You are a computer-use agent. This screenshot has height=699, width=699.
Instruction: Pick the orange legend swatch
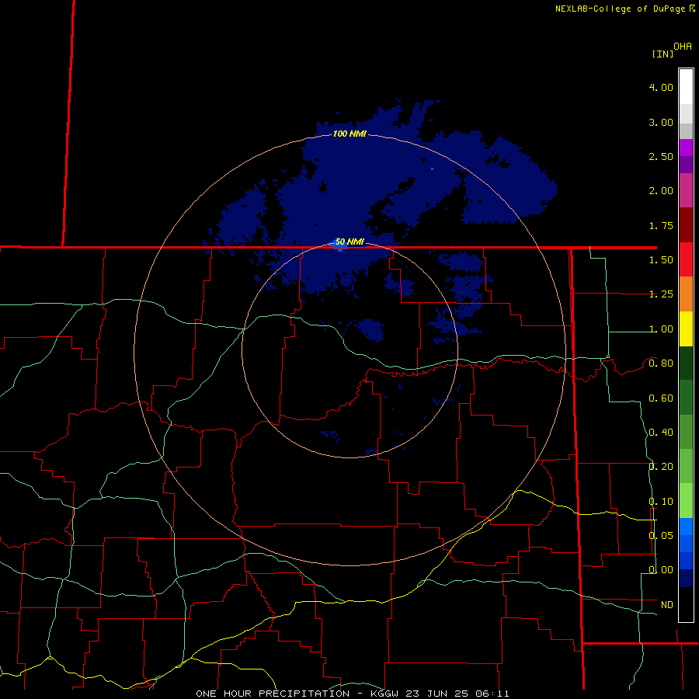(x=686, y=294)
